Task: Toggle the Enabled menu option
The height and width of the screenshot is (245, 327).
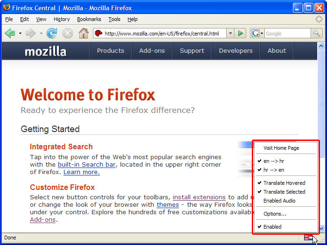Action: point(286,227)
